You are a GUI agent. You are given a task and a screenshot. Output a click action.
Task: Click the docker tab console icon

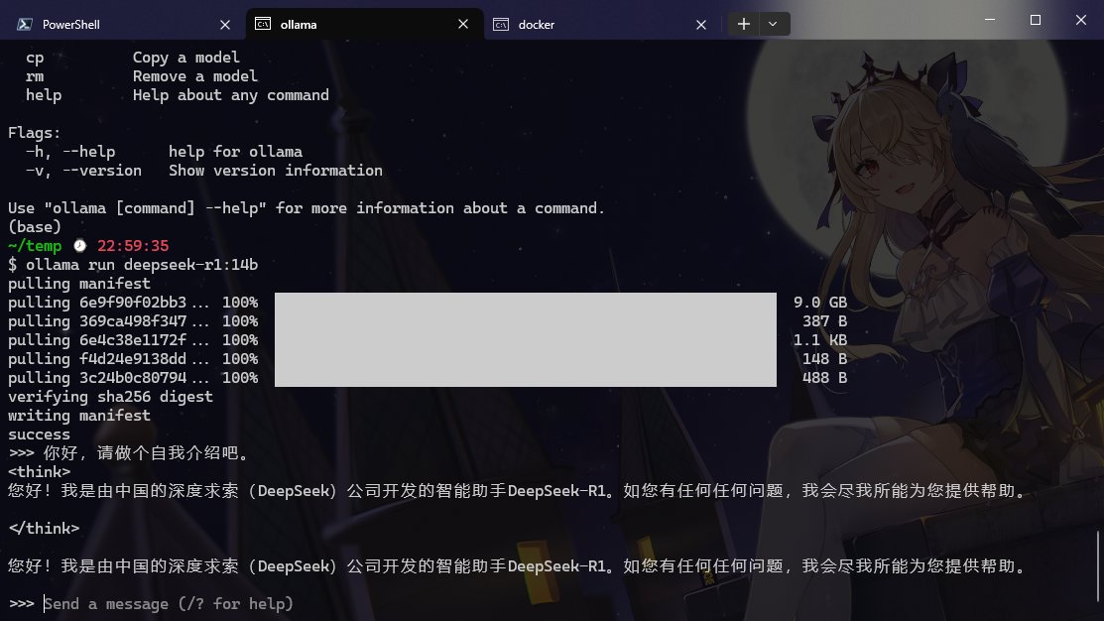pos(501,25)
